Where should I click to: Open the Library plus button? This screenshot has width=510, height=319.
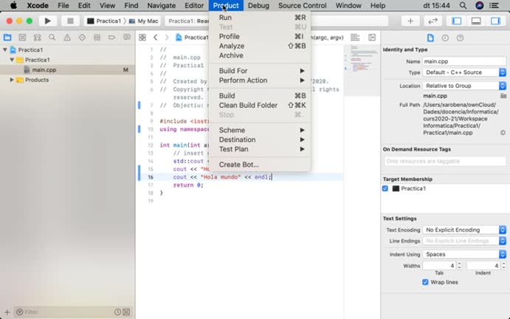410,21
